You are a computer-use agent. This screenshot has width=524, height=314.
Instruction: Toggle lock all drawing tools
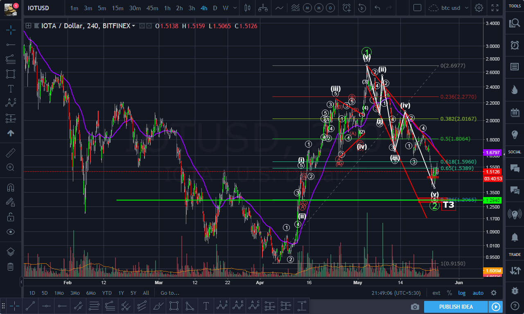[11, 217]
